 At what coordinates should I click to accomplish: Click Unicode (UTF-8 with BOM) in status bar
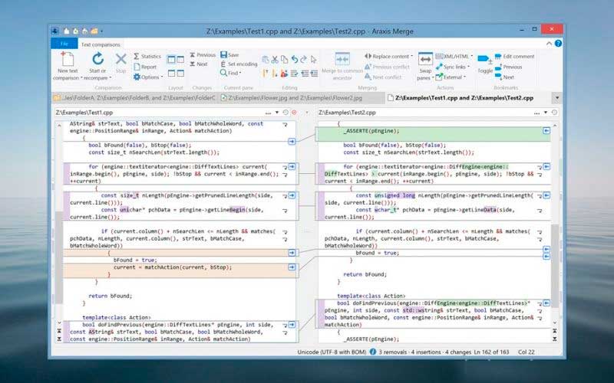point(332,352)
